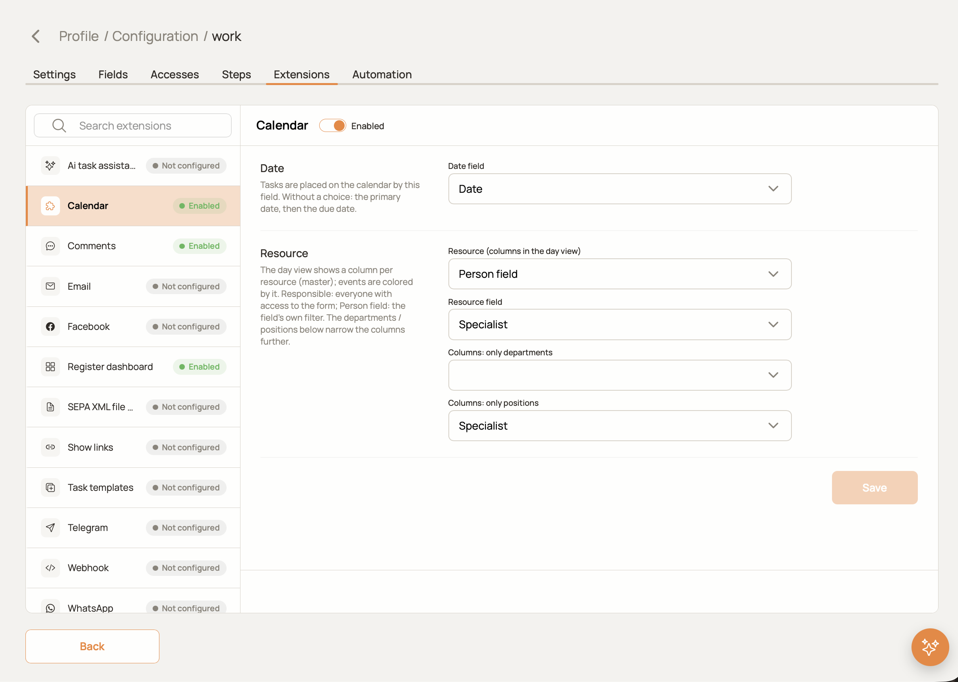Expand the Columns only positions dropdown
The height and width of the screenshot is (682, 958).
(x=620, y=426)
